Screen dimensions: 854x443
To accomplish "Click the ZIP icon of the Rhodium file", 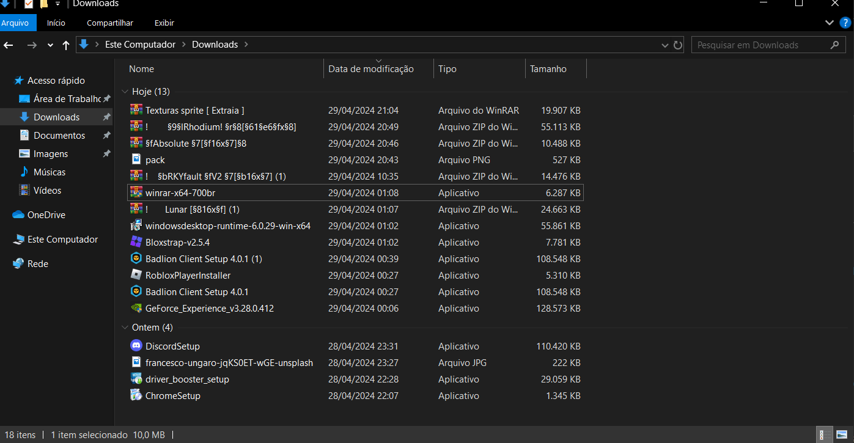I will [136, 127].
